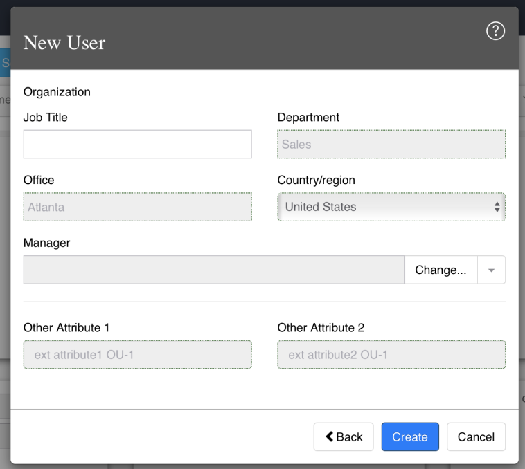
Task: Click the Change... manager button
Action: pos(441,270)
